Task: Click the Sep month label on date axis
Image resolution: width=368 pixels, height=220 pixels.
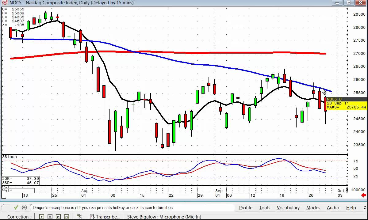Action: click(x=219, y=191)
